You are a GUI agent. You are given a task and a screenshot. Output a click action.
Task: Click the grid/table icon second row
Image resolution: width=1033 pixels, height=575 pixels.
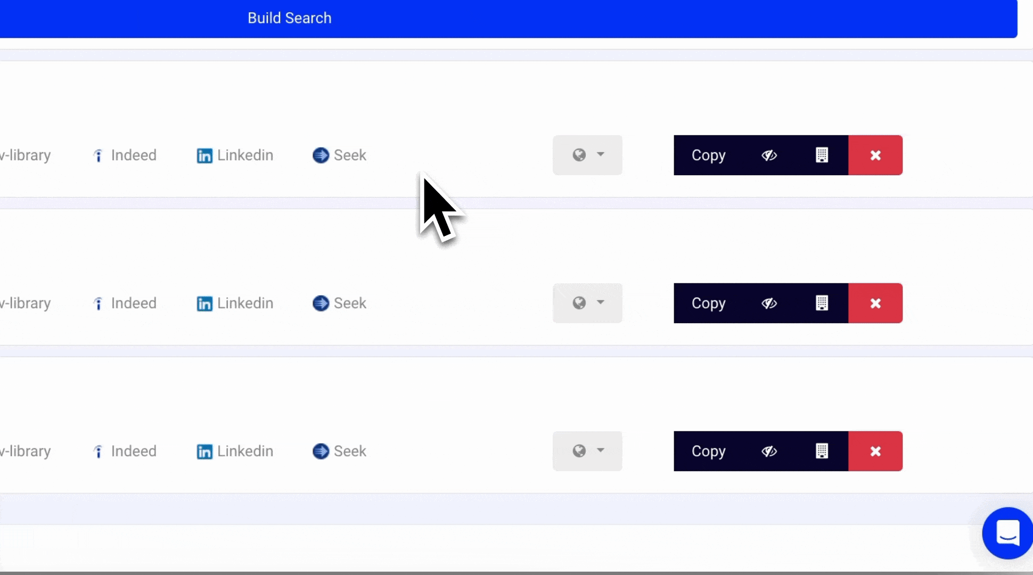point(821,303)
